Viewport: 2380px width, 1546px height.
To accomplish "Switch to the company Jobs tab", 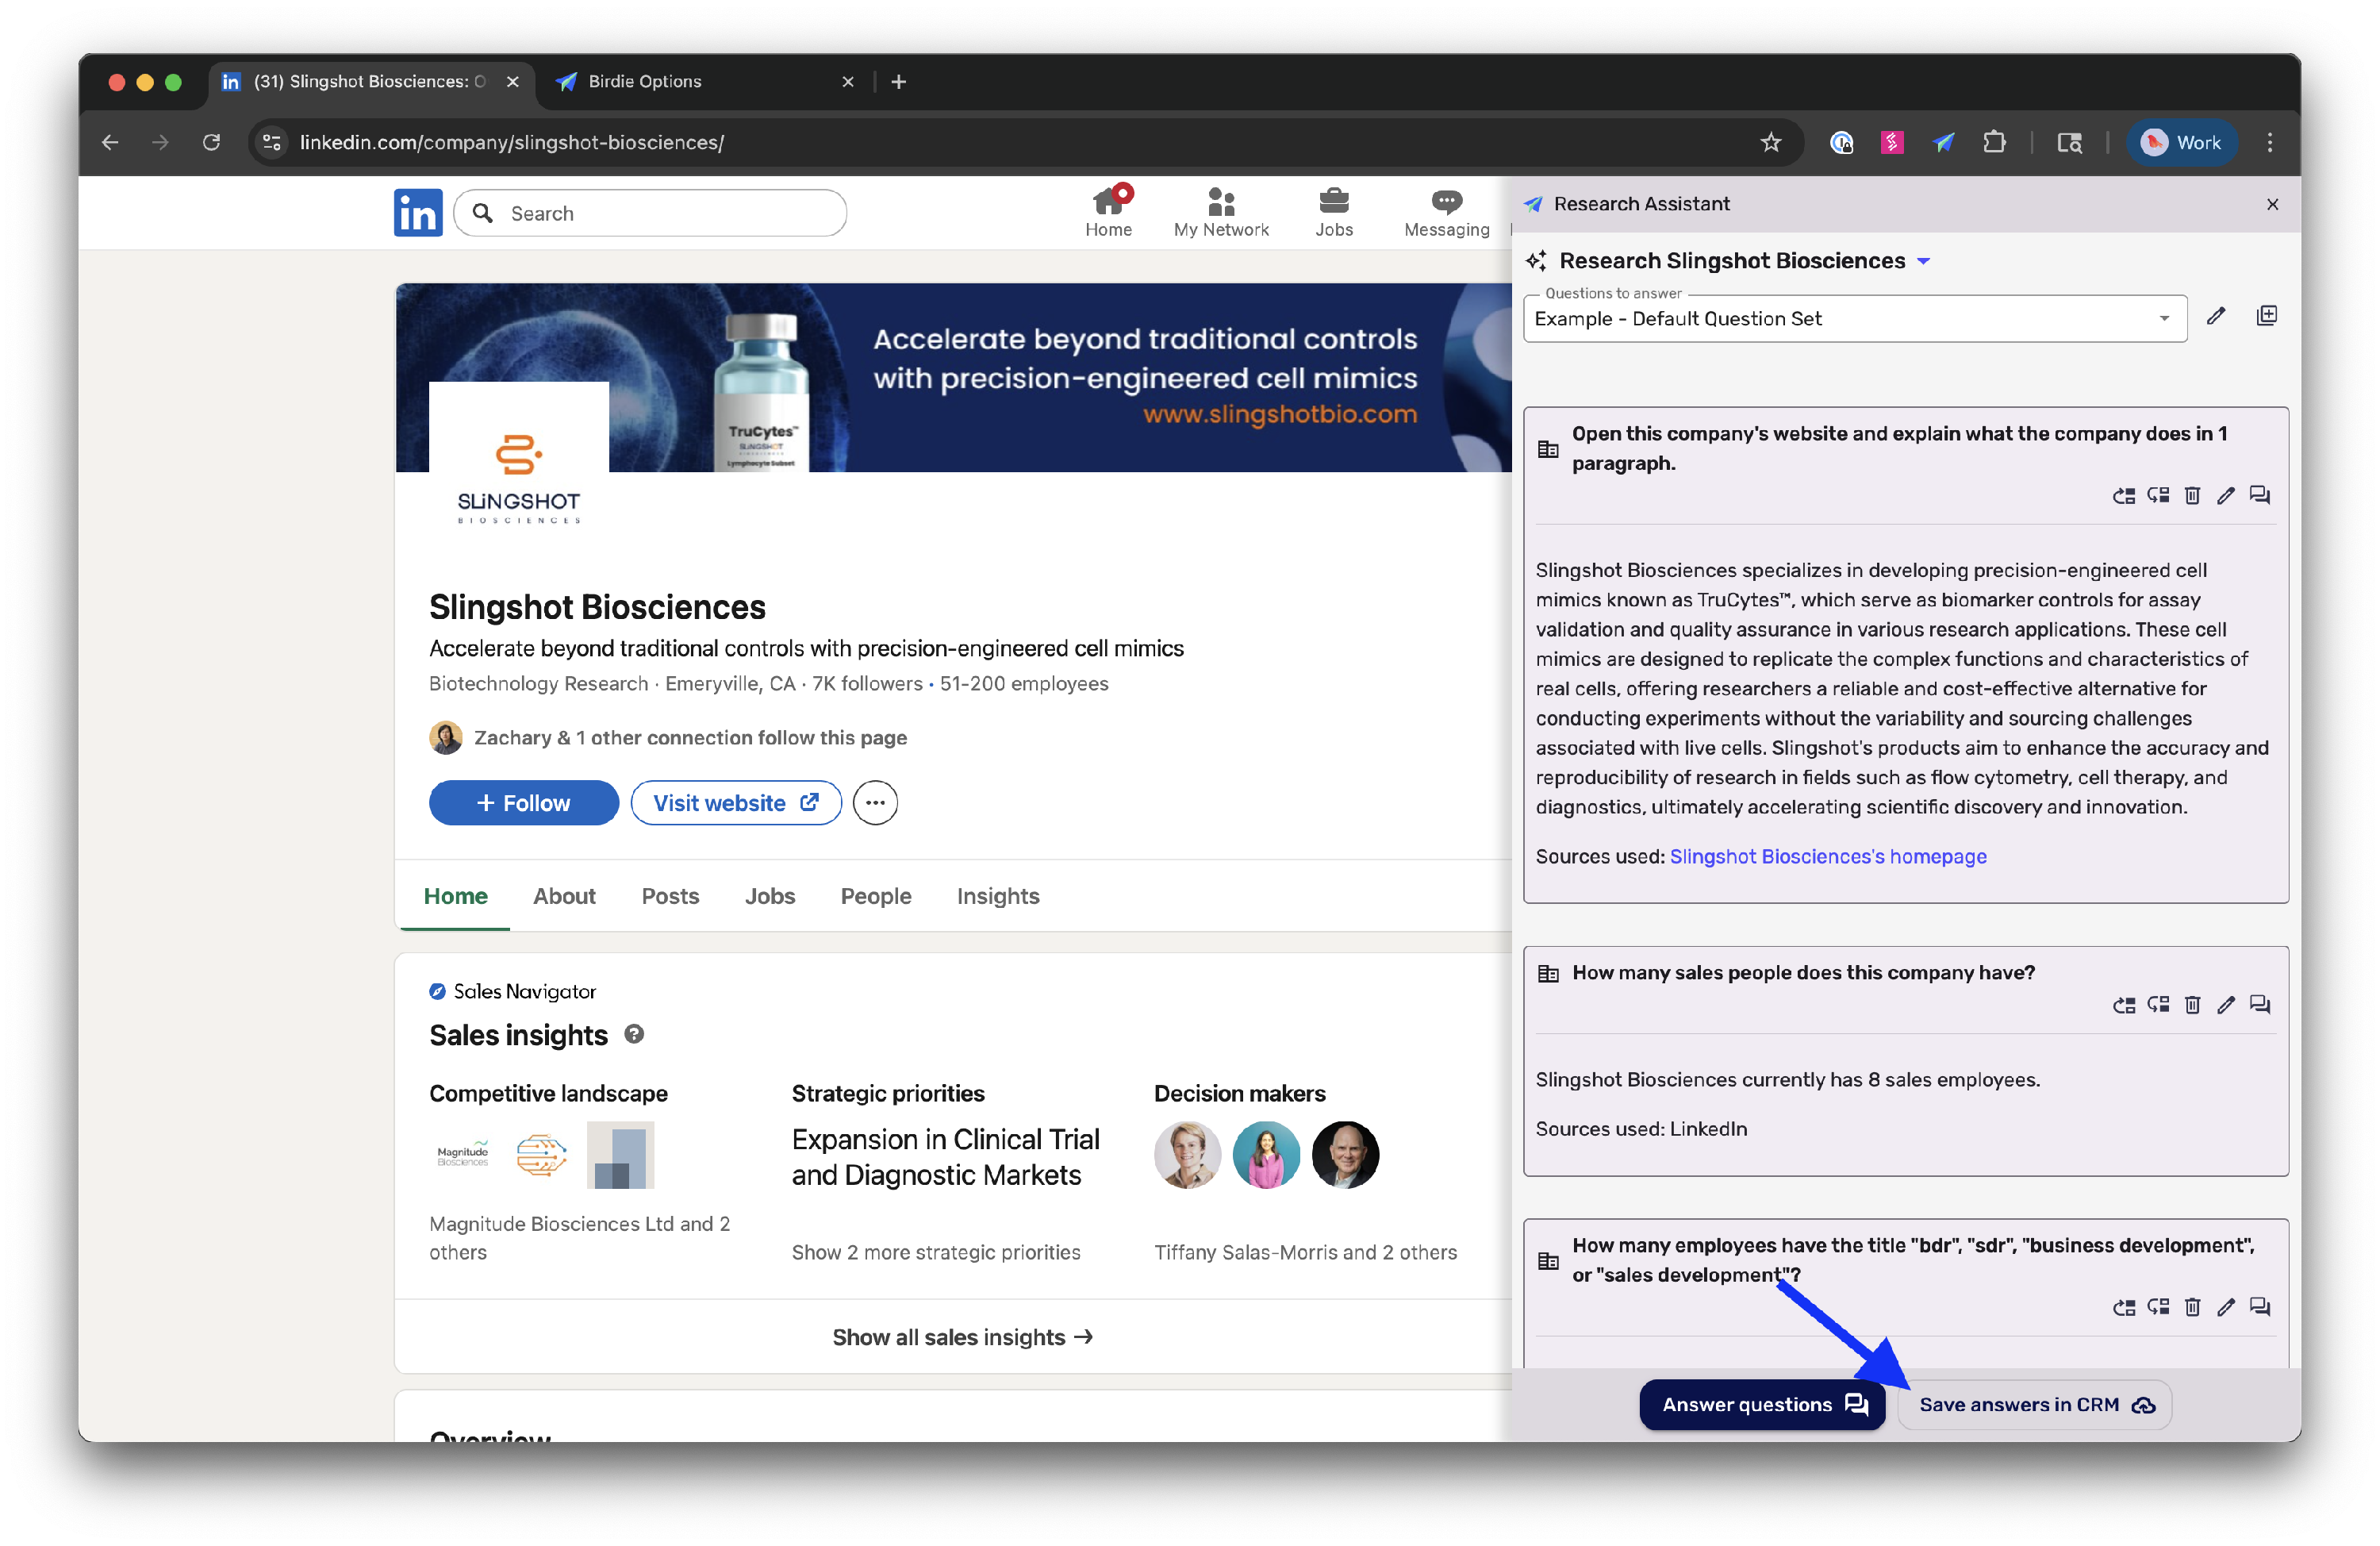I will coord(769,897).
